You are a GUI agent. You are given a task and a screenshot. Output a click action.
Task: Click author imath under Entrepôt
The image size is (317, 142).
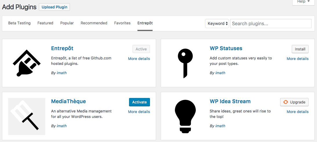(x=62, y=73)
